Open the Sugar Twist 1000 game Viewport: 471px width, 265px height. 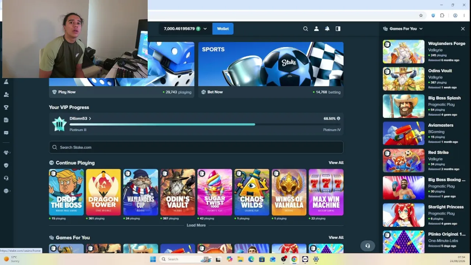215,192
